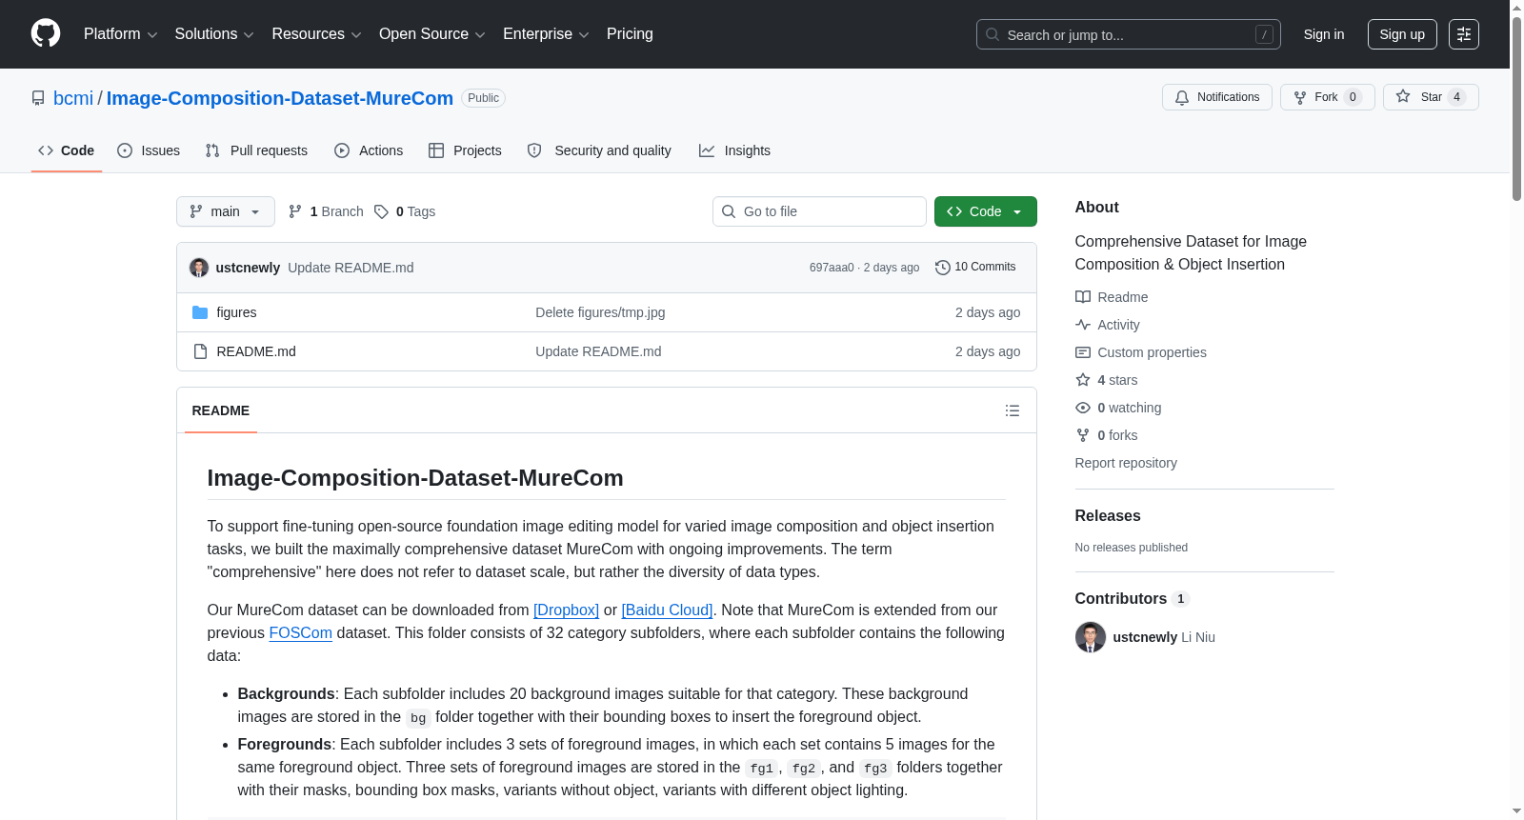Open the figures folder

pos(236,312)
